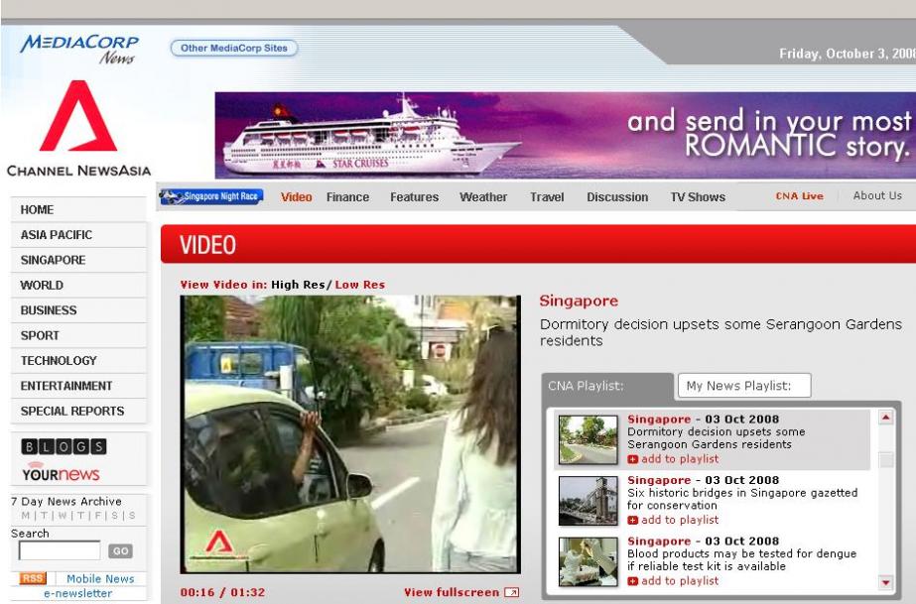Open the Video menu item

pos(296,197)
